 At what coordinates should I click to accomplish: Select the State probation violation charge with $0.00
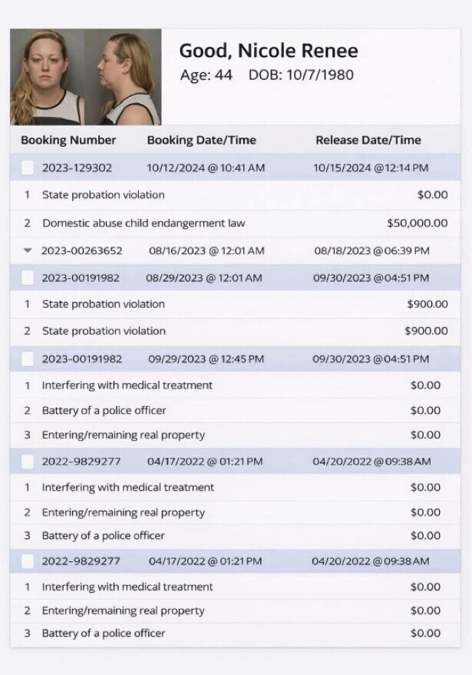[103, 195]
